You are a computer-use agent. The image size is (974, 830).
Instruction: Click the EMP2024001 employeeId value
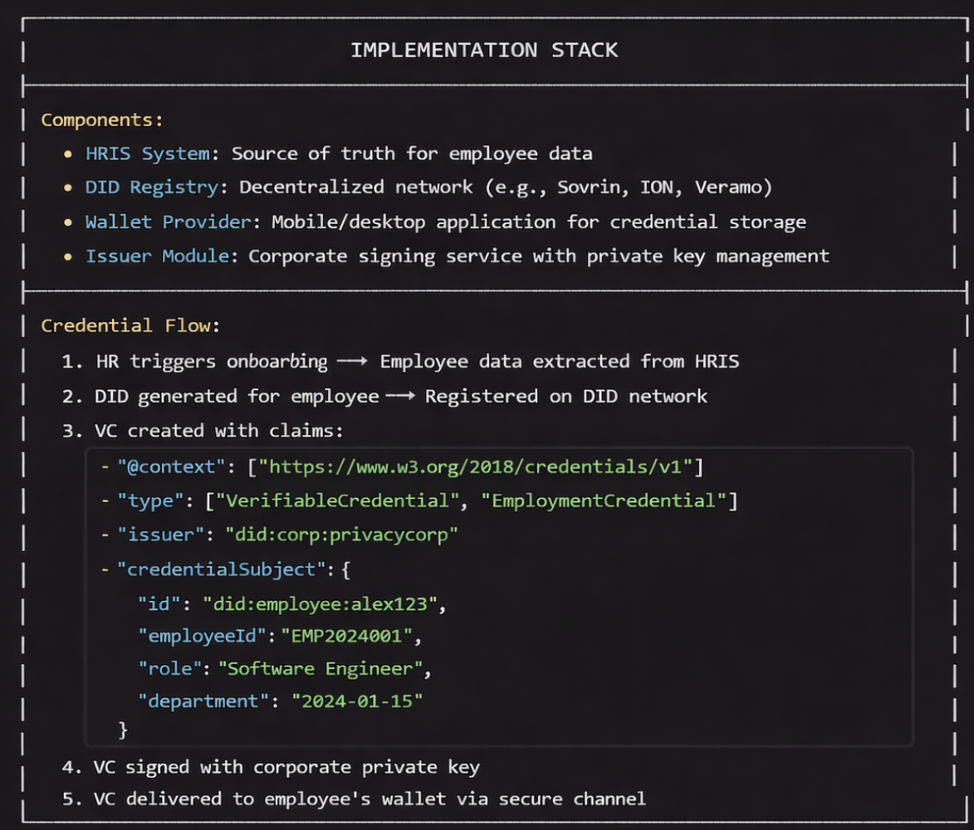(347, 636)
